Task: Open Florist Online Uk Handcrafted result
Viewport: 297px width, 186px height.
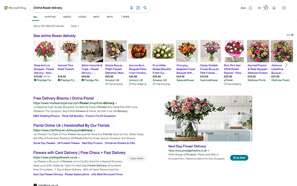Action: pyautogui.click(x=71, y=126)
